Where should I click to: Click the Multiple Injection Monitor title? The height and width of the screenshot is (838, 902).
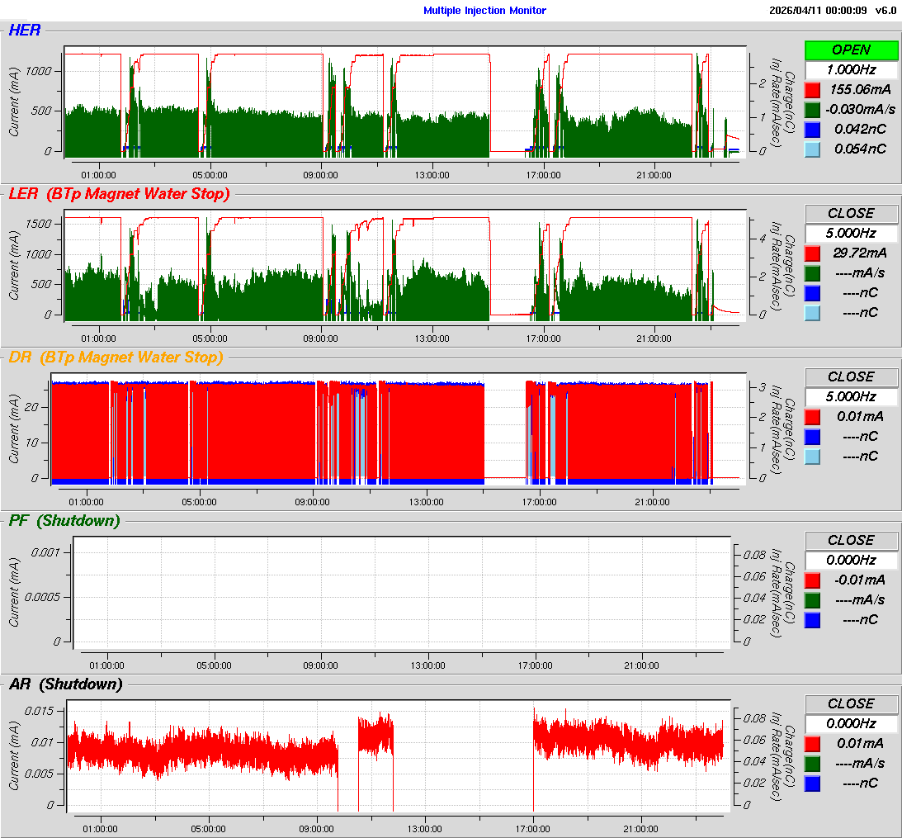tap(484, 11)
